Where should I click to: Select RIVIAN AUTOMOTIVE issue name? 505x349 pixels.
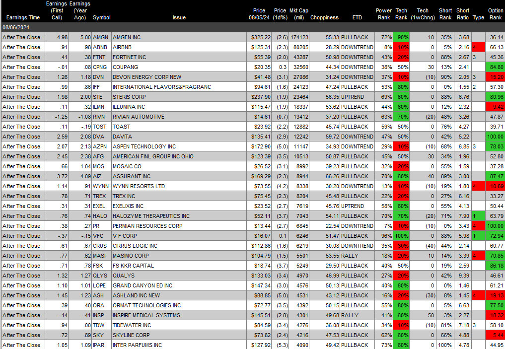[139, 117]
